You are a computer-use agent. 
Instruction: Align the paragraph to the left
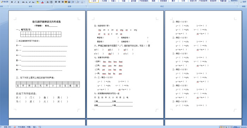pyautogui.click(x=56, y=2)
